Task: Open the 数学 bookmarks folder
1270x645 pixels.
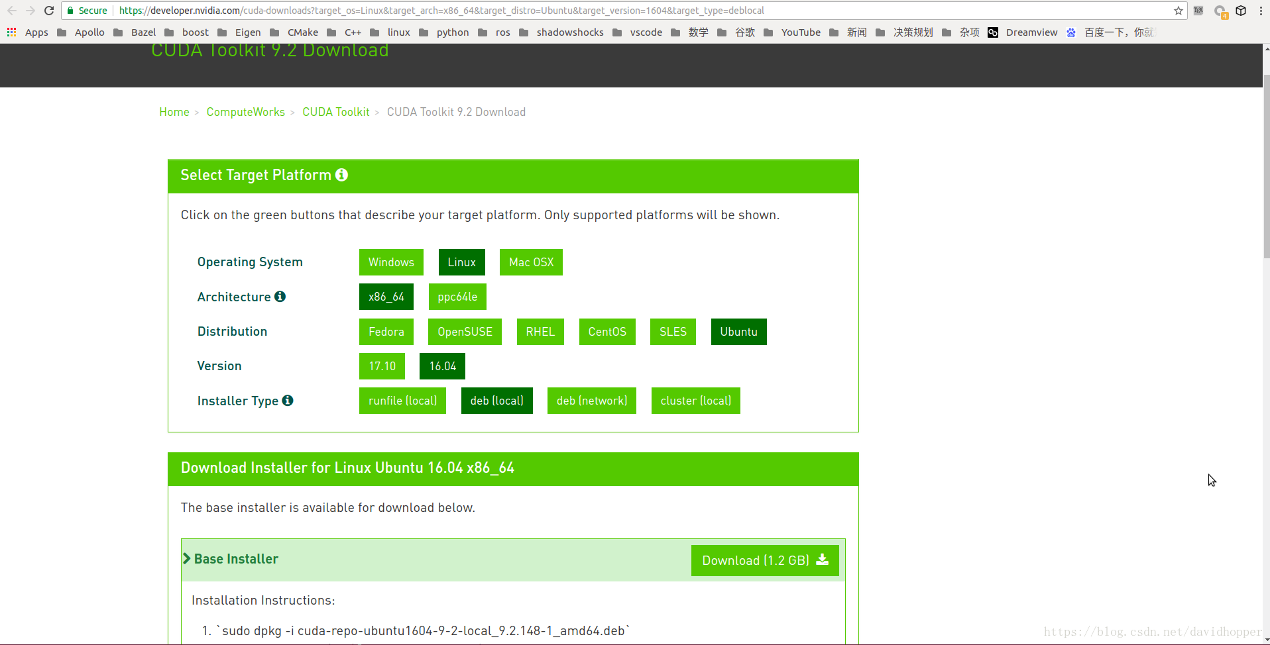Action: tap(689, 32)
